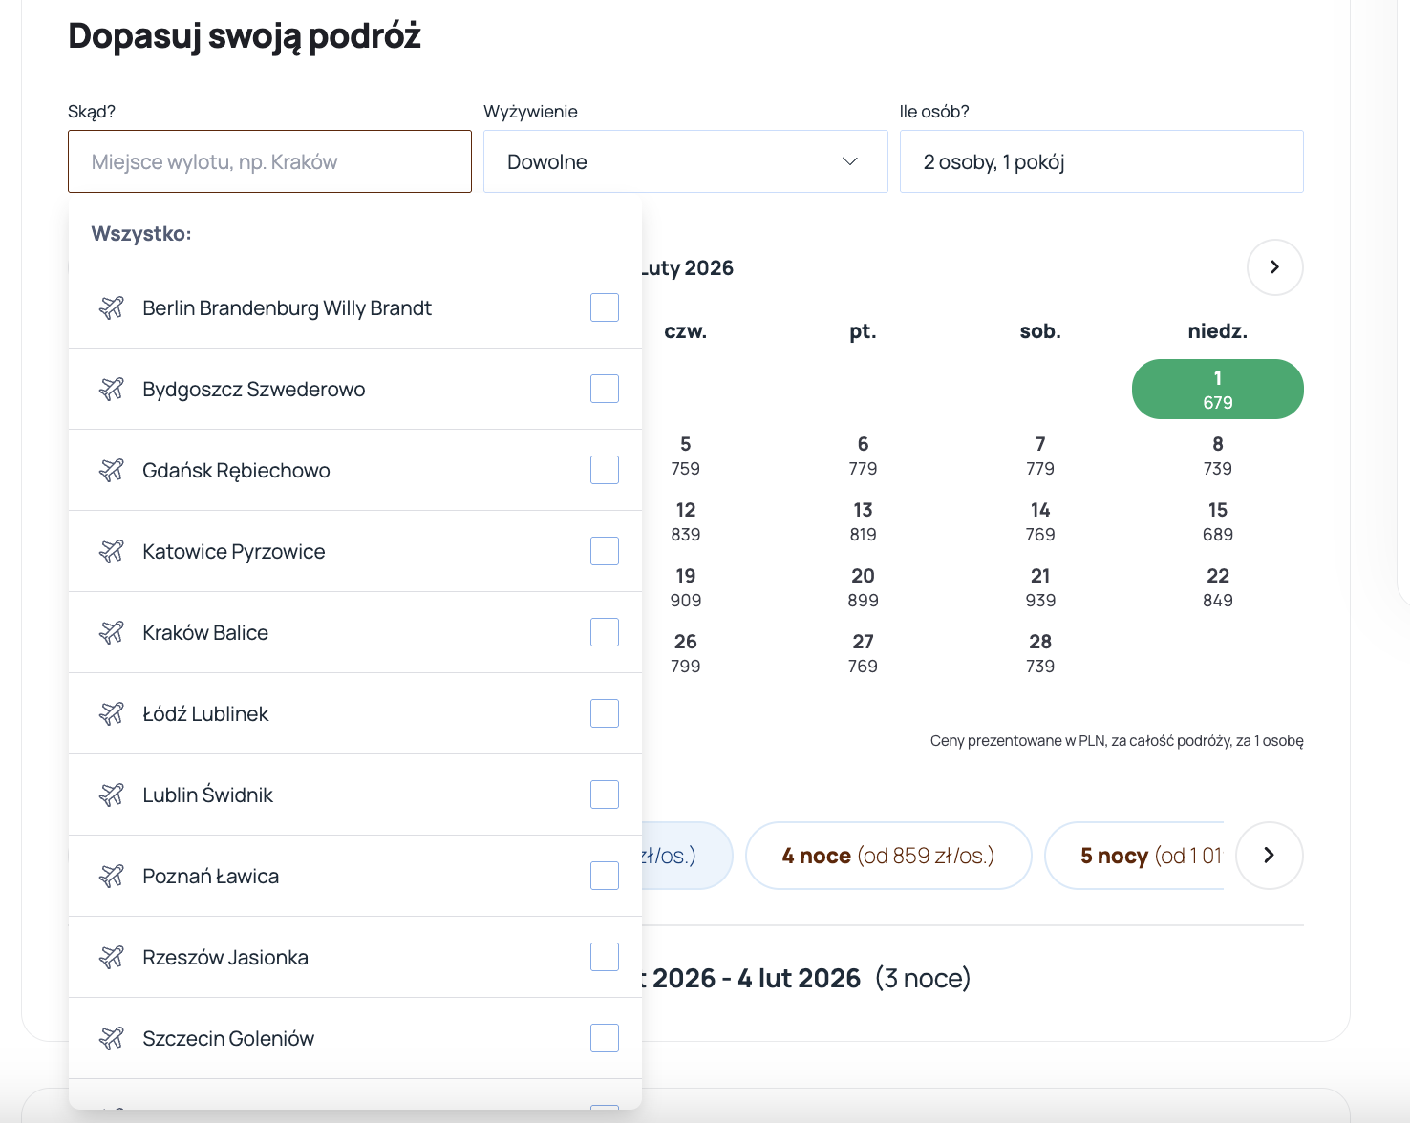Image resolution: width=1410 pixels, height=1123 pixels.
Task: Click the plane icon beside Katowice Pyrzowice
Action: [x=112, y=551]
